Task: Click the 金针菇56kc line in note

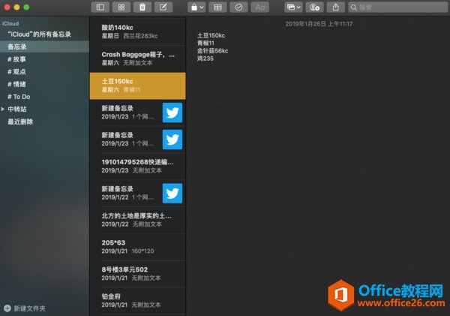Action: (x=213, y=51)
